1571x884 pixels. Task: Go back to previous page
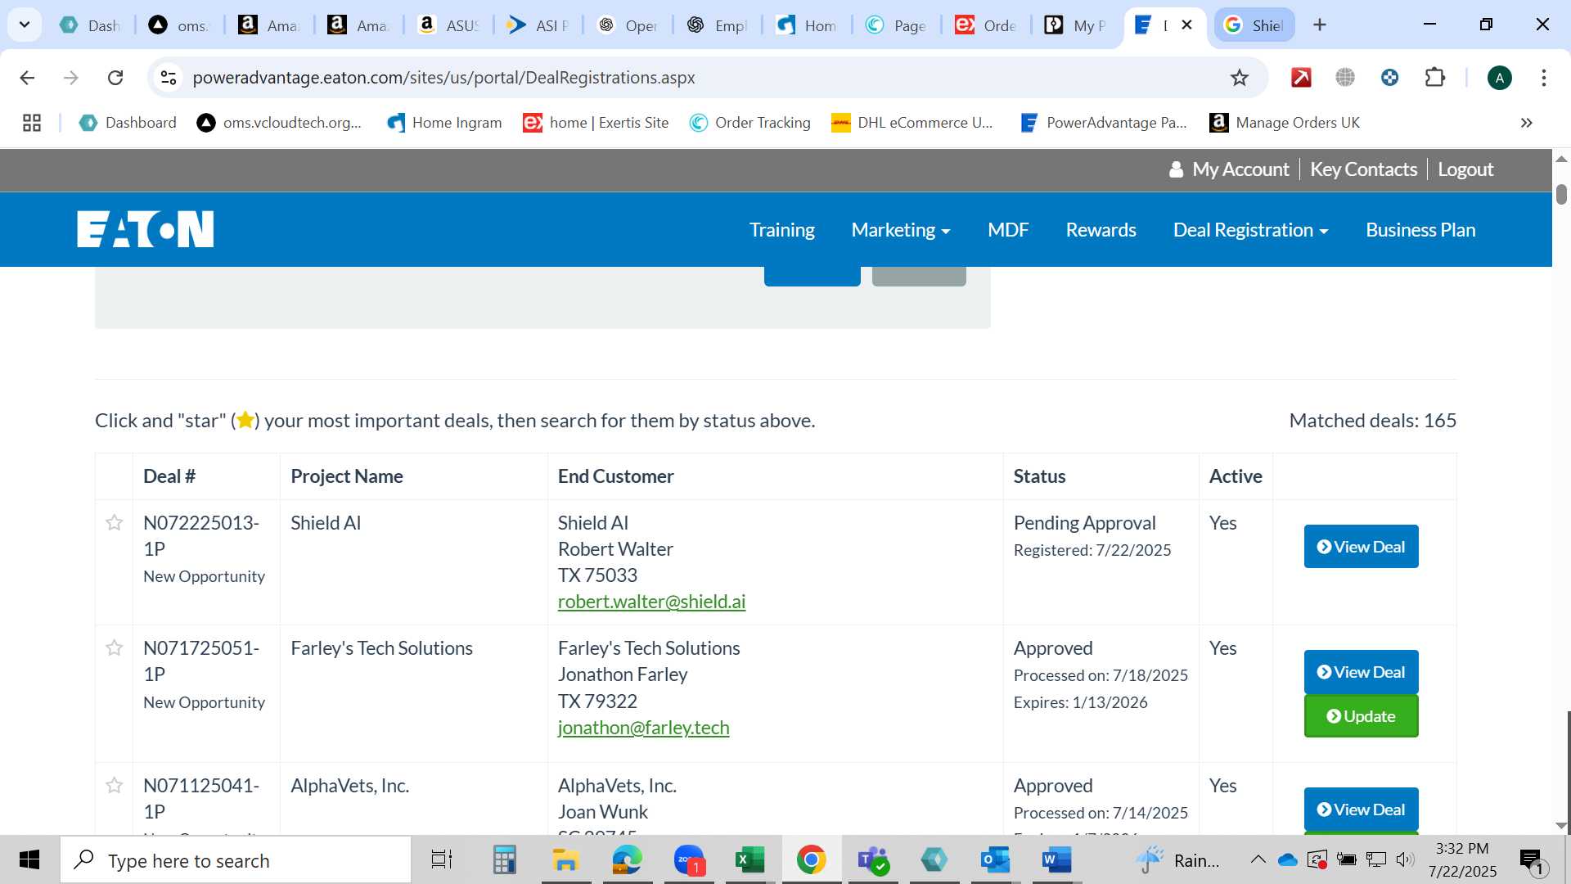pos(27,78)
